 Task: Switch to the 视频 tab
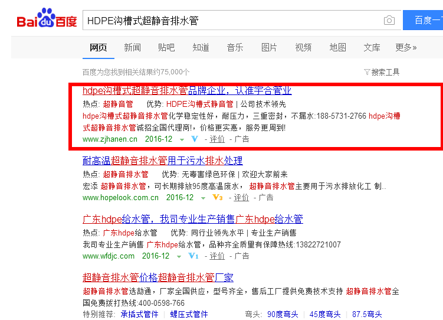(303, 47)
